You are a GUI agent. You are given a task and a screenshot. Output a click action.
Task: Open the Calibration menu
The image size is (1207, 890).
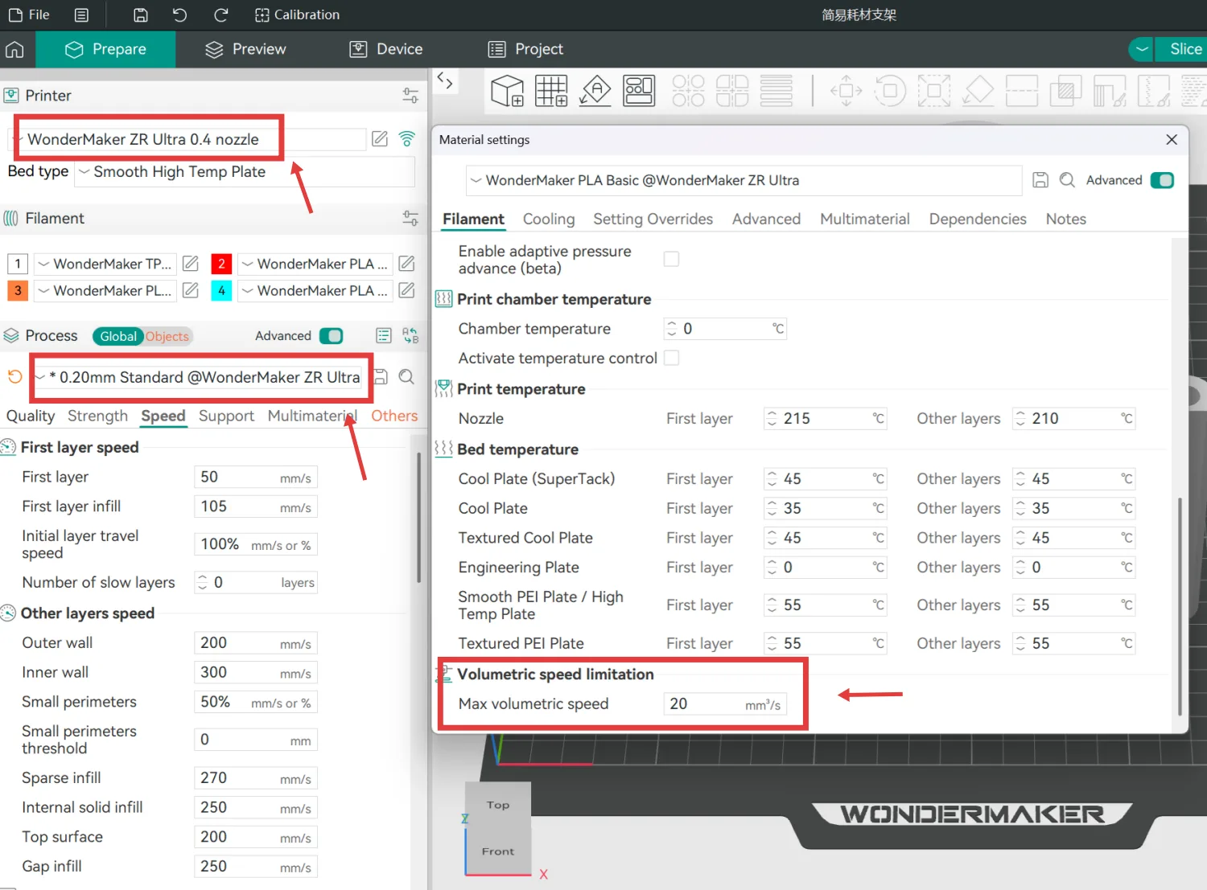point(297,14)
